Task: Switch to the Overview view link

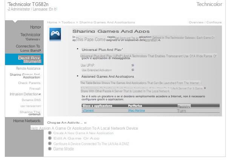Action: tap(196, 23)
